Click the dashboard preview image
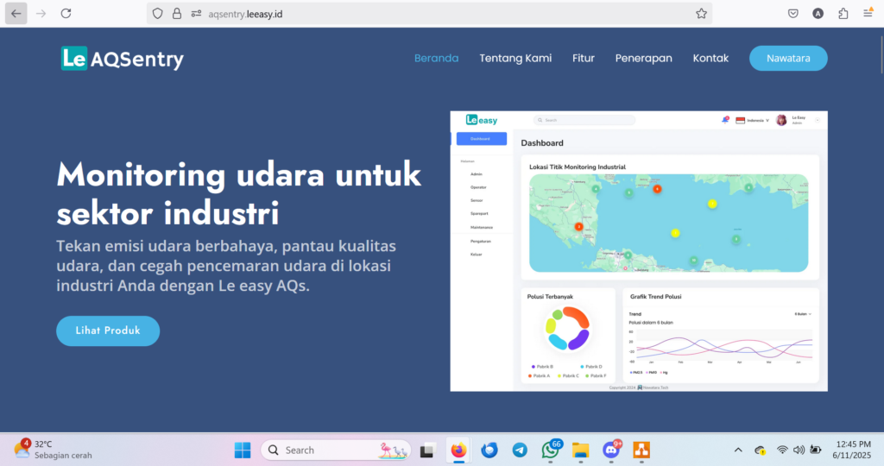The height and width of the screenshot is (466, 884). click(639, 250)
